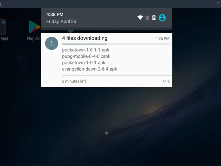Tap the Wi-Fi status icon

click(140, 18)
